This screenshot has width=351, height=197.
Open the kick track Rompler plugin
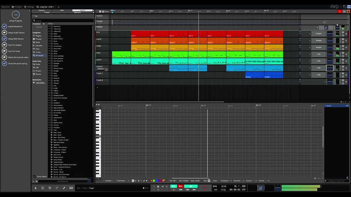pyautogui.click(x=319, y=34)
